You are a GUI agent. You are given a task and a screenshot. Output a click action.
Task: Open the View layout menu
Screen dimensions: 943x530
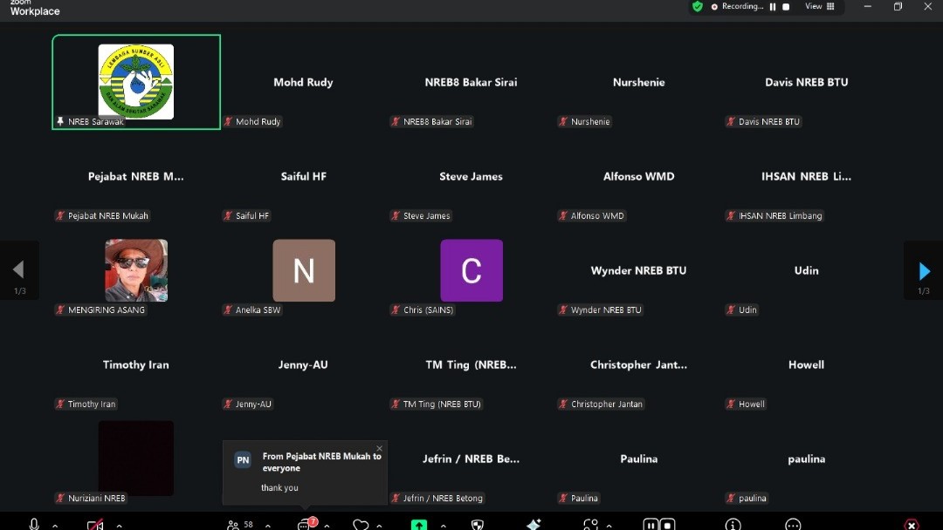point(819,7)
